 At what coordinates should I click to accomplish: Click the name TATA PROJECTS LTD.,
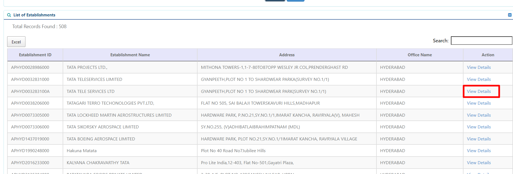click(87, 67)
